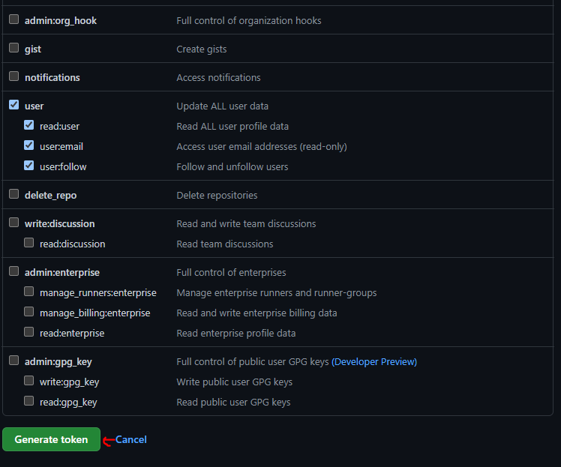Enable the delete_repo scope checkbox
This screenshot has width=561, height=467.
coord(14,194)
